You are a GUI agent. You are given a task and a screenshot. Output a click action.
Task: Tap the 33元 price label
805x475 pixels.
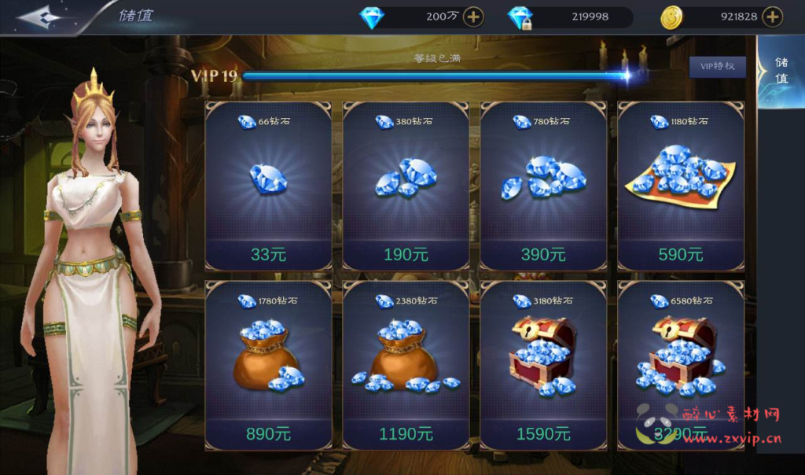coord(268,254)
